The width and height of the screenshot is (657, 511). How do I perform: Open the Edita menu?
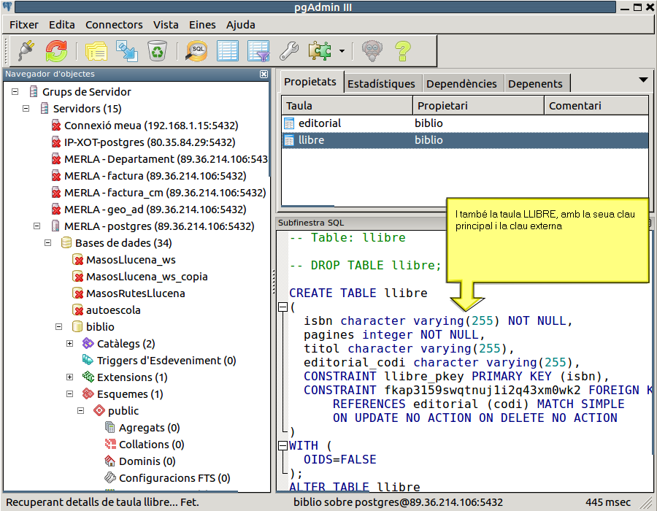(x=61, y=25)
